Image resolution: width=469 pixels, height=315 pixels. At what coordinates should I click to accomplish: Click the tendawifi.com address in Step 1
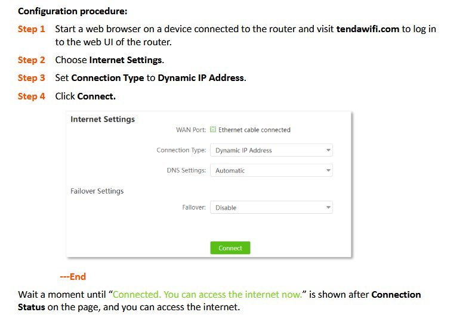point(368,29)
